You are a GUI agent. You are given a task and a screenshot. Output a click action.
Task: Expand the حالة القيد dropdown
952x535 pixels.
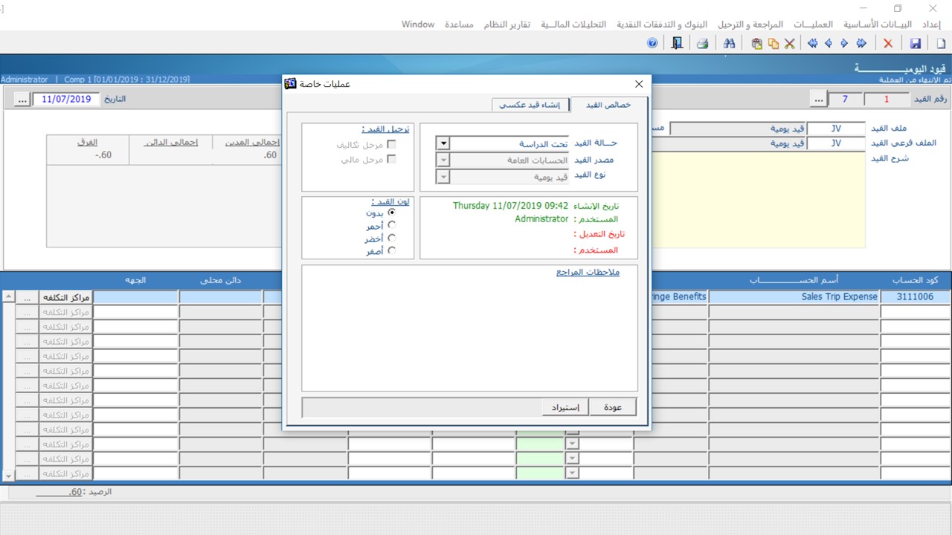coord(443,143)
